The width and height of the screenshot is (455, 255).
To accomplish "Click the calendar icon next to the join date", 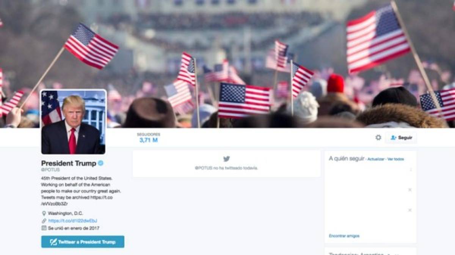I will [44, 228].
